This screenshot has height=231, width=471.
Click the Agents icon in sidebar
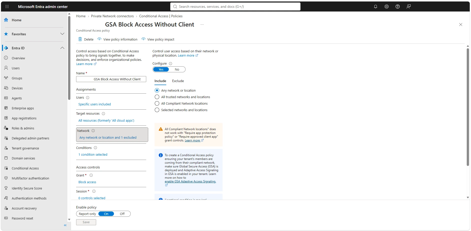pyautogui.click(x=6, y=98)
